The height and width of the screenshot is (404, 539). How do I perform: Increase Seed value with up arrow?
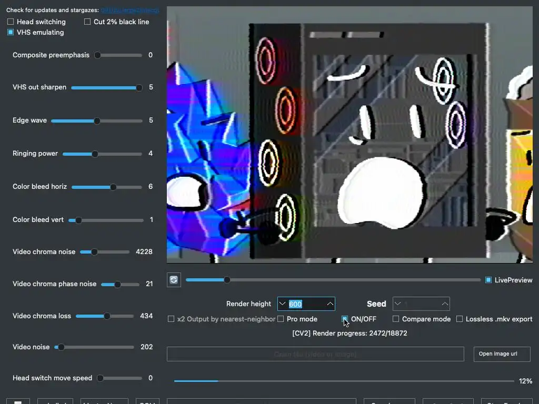coord(445,304)
